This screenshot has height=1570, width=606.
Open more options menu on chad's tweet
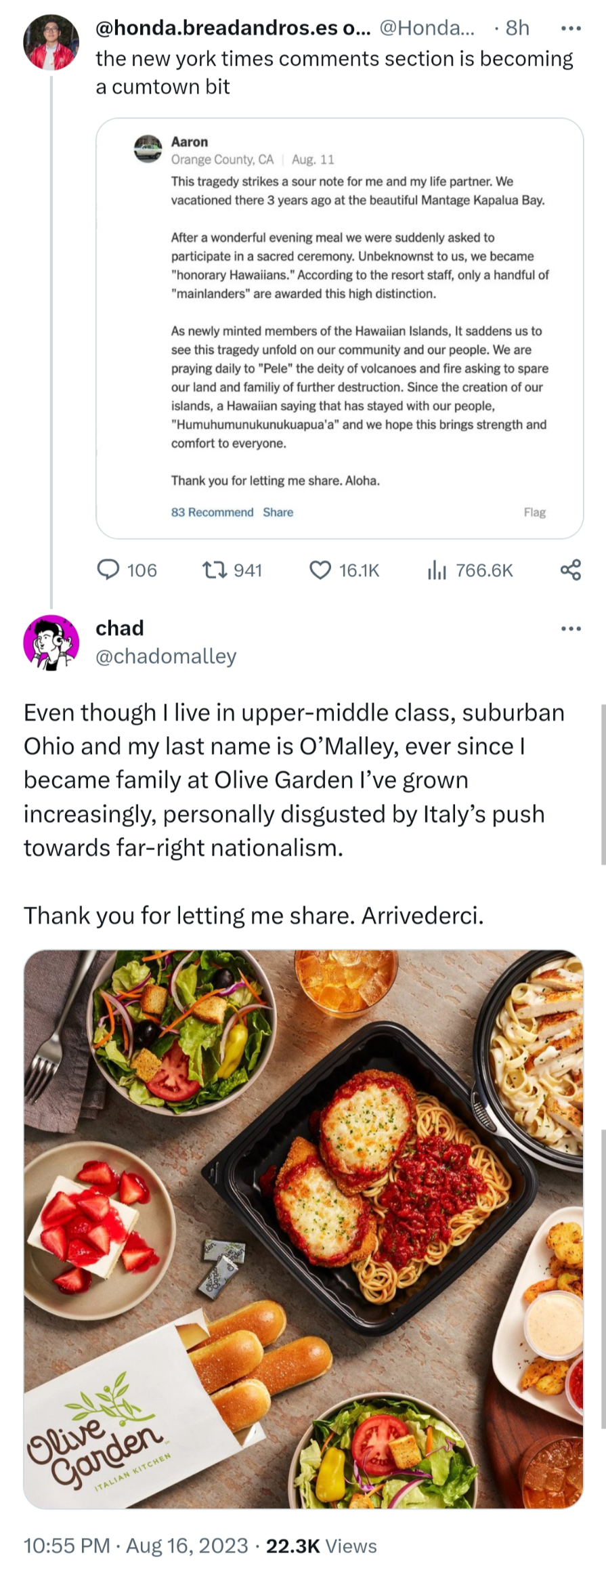coord(571,629)
